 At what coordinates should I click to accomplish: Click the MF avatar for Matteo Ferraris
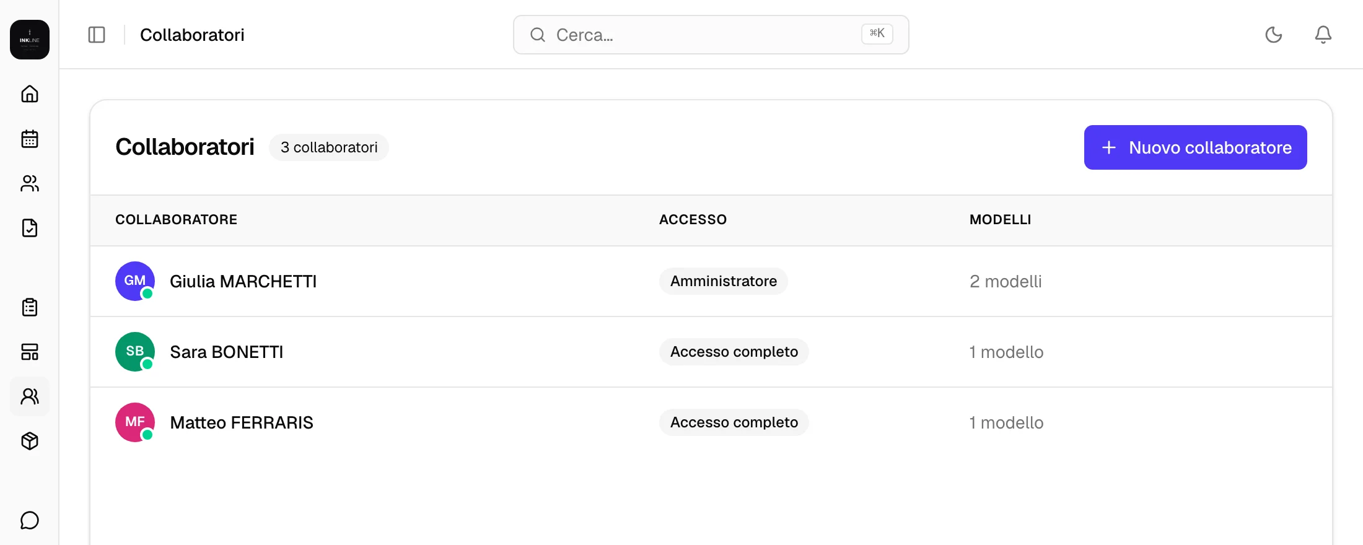coord(135,422)
